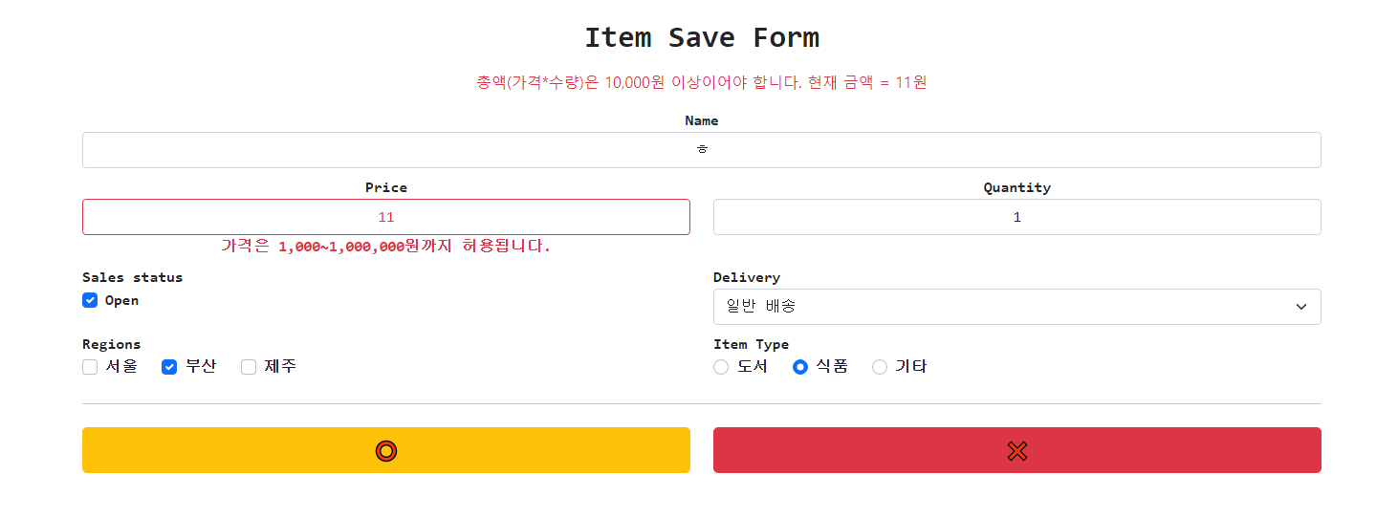Click the 식품 radio label text
This screenshot has height=518, width=1376.
pos(832,366)
